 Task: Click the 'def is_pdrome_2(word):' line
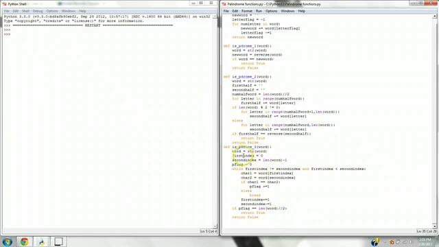(248, 77)
